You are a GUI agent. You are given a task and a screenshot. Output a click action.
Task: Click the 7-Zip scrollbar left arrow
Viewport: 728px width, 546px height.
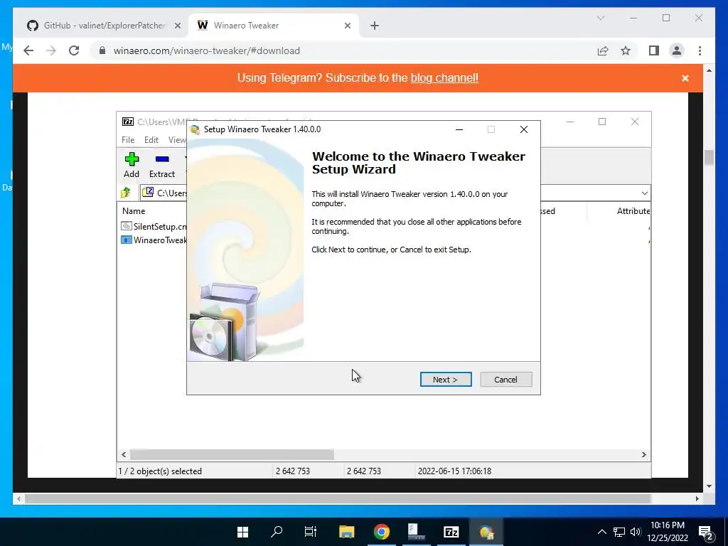tap(124, 454)
